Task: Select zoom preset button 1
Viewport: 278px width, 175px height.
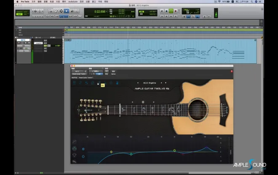Action: [x=33, y=16]
